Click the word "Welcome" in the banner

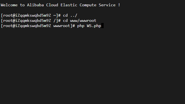pyautogui.click(x=9, y=5)
